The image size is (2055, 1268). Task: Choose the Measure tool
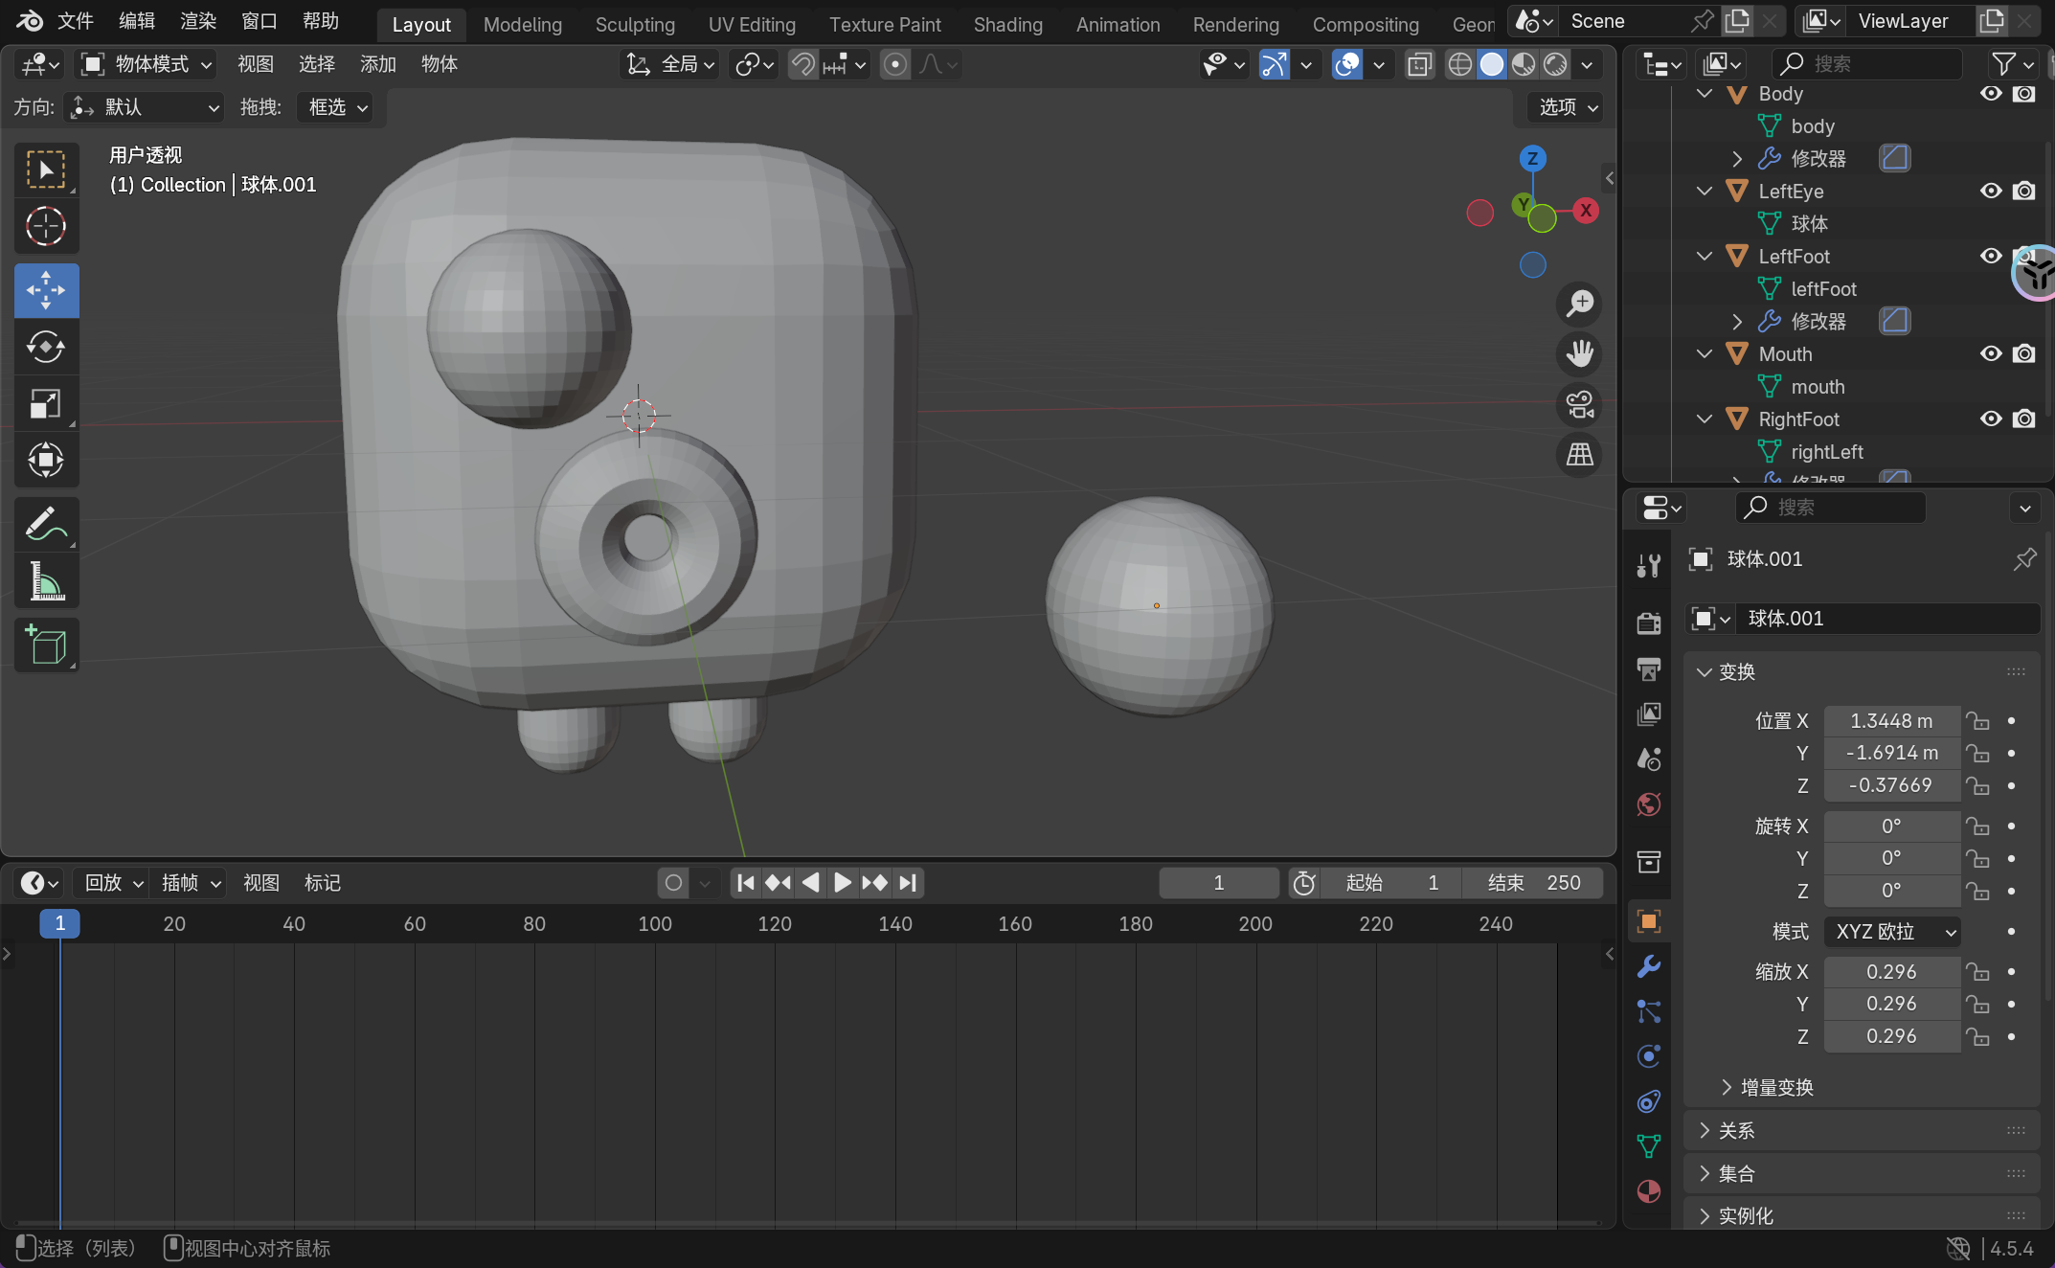[x=46, y=581]
